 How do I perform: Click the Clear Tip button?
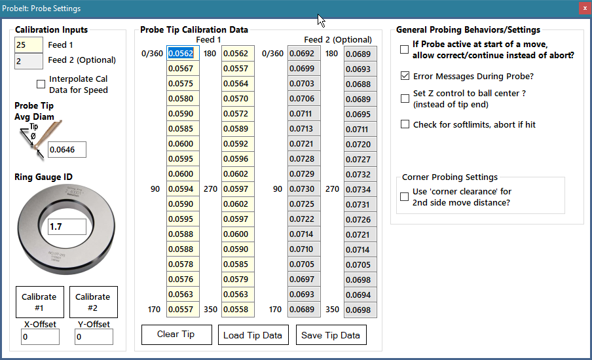click(x=177, y=334)
